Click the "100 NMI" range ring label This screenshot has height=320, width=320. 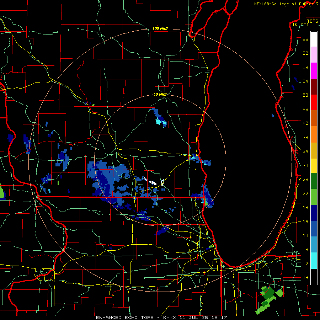click(x=160, y=28)
